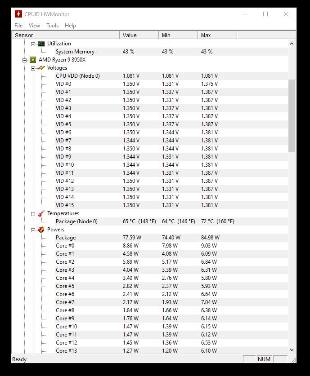The height and width of the screenshot is (376, 310).
Task: Click the Voltages zigzag icon
Action: [41, 68]
